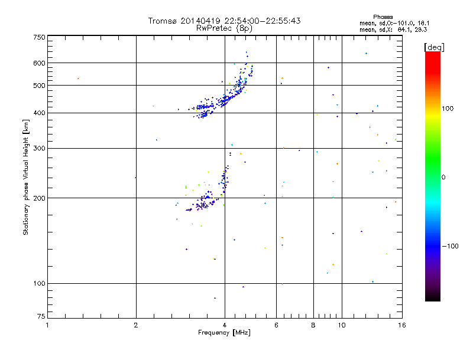Image resolution: width=473 pixels, height=354 pixels.
Task: Click the 'Stationary phase Virtual Height [km]' axis label
Action: [x=26, y=177]
